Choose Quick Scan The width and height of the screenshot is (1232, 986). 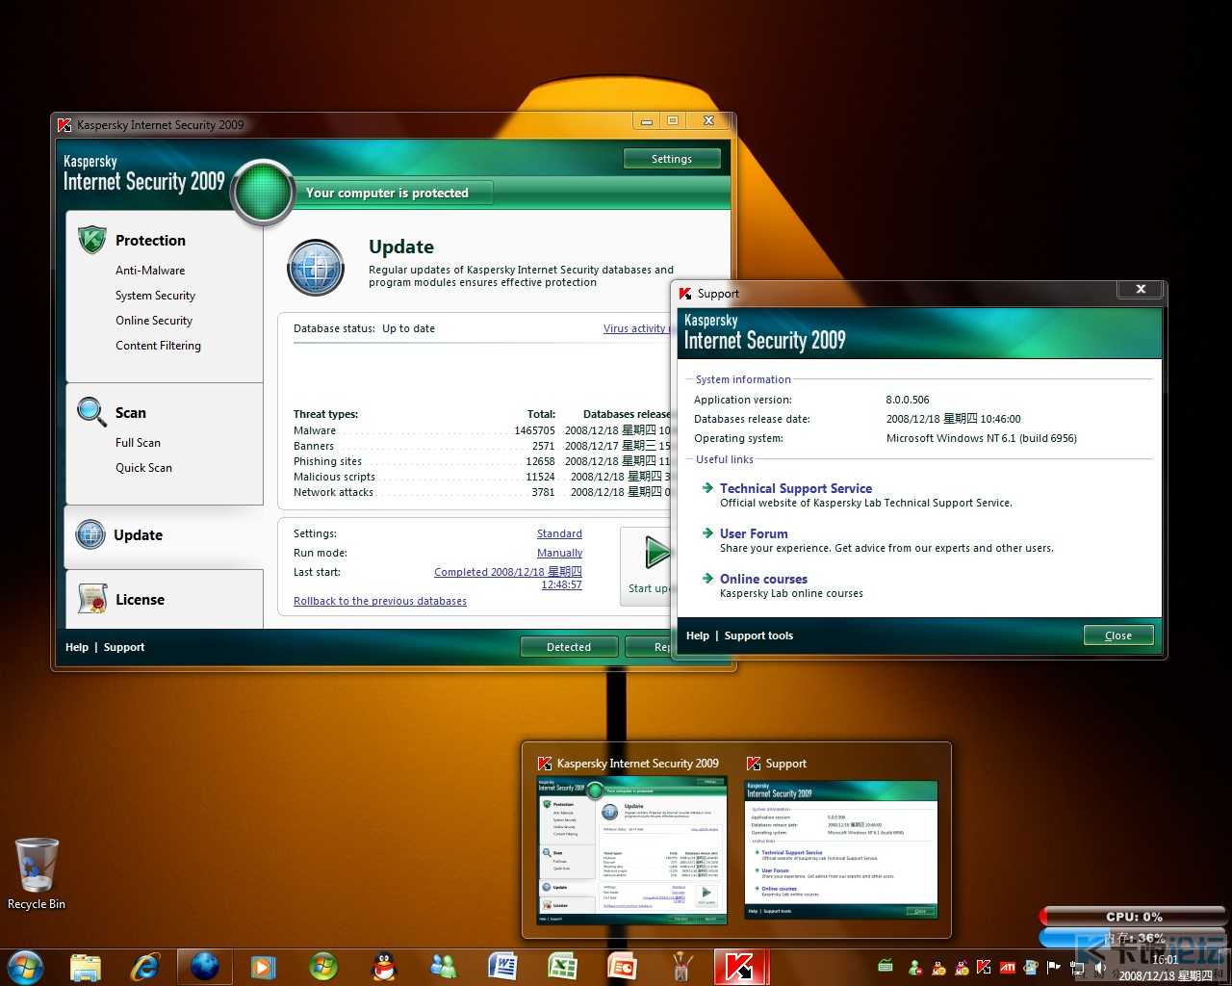143,468
